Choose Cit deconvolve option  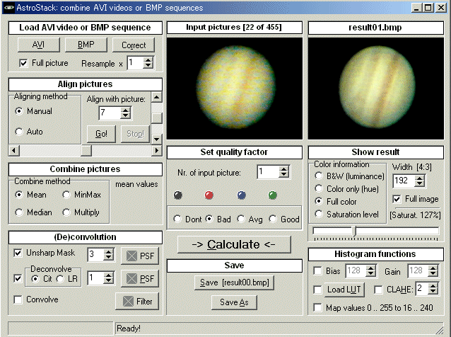click(x=35, y=279)
